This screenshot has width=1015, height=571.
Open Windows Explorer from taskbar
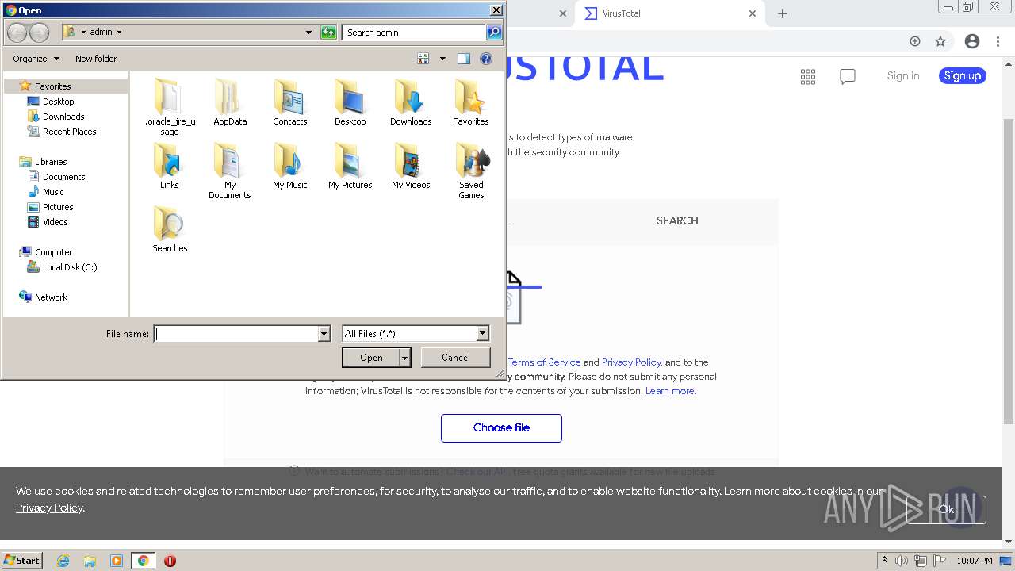(x=90, y=561)
